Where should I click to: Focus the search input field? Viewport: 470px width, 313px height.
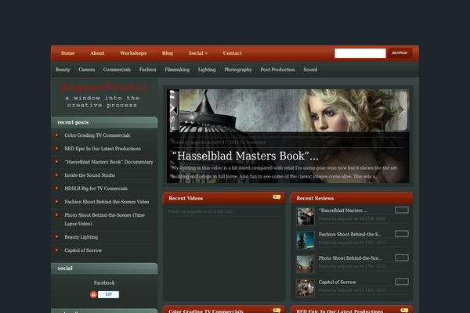(360, 53)
